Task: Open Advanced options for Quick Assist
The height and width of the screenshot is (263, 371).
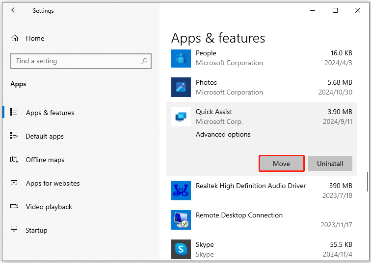Action: 223,134
